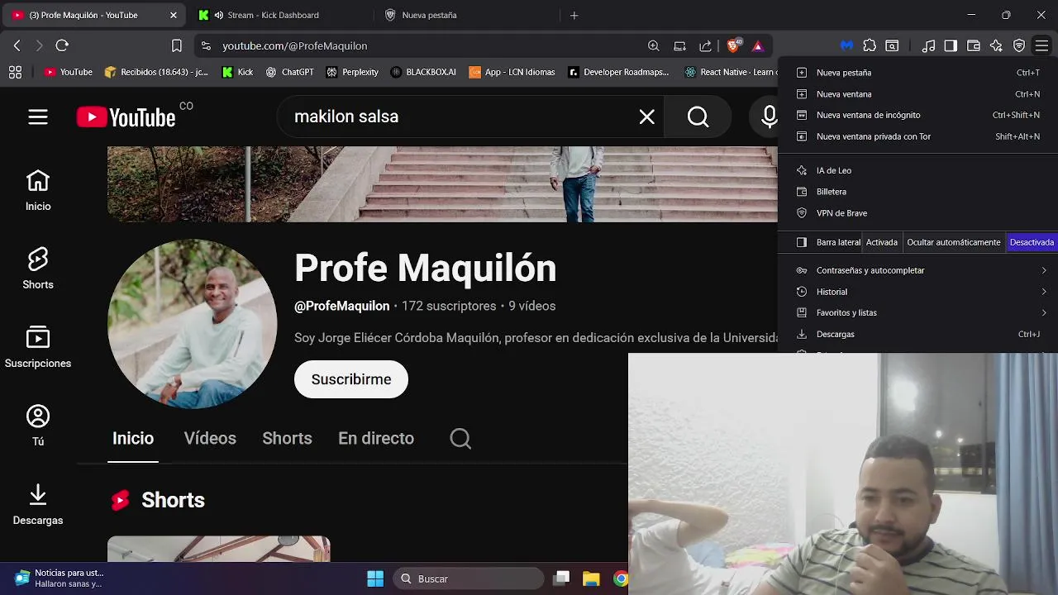
Task: Open a new browser tab with plus
Action: click(x=574, y=15)
